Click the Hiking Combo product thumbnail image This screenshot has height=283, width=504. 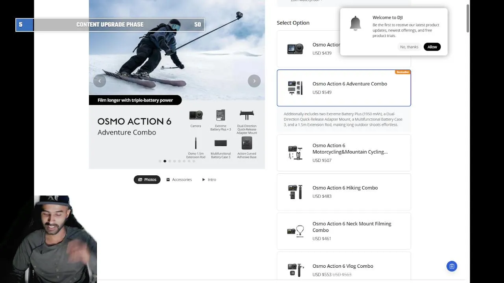295,192
